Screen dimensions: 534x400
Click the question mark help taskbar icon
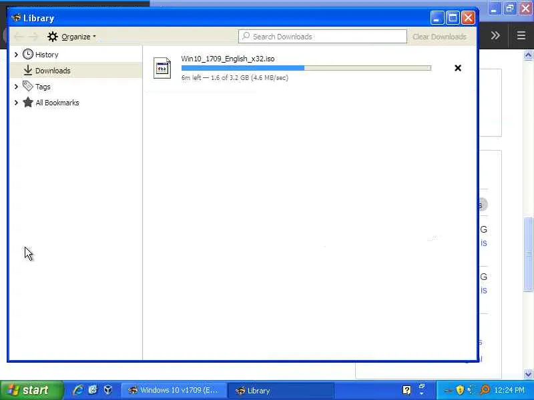click(x=407, y=390)
